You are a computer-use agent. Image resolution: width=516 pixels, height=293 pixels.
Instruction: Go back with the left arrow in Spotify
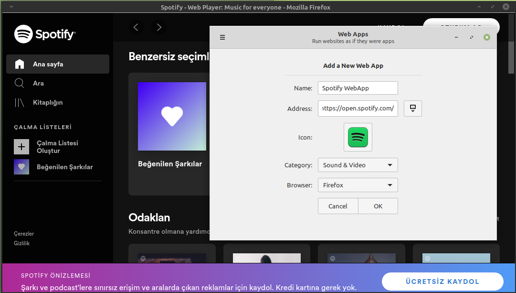tap(136, 27)
